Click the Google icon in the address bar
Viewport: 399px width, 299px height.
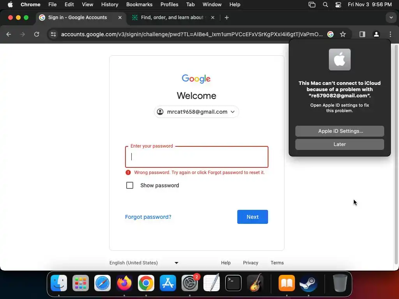tap(330, 34)
